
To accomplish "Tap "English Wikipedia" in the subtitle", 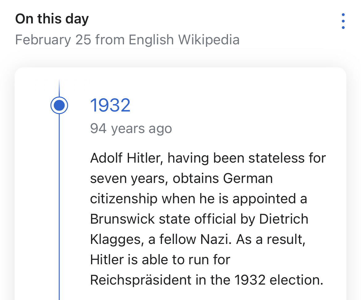I will (184, 40).
